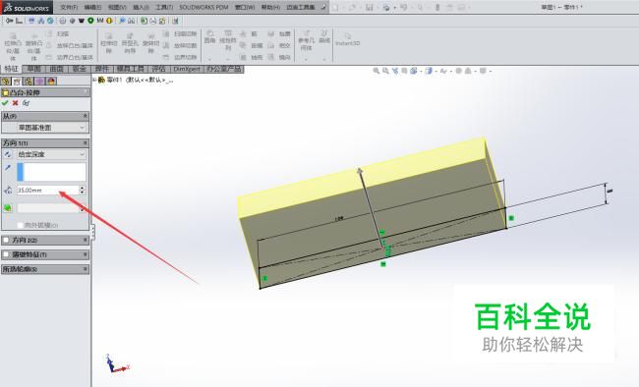Open the Window menu

245,7
